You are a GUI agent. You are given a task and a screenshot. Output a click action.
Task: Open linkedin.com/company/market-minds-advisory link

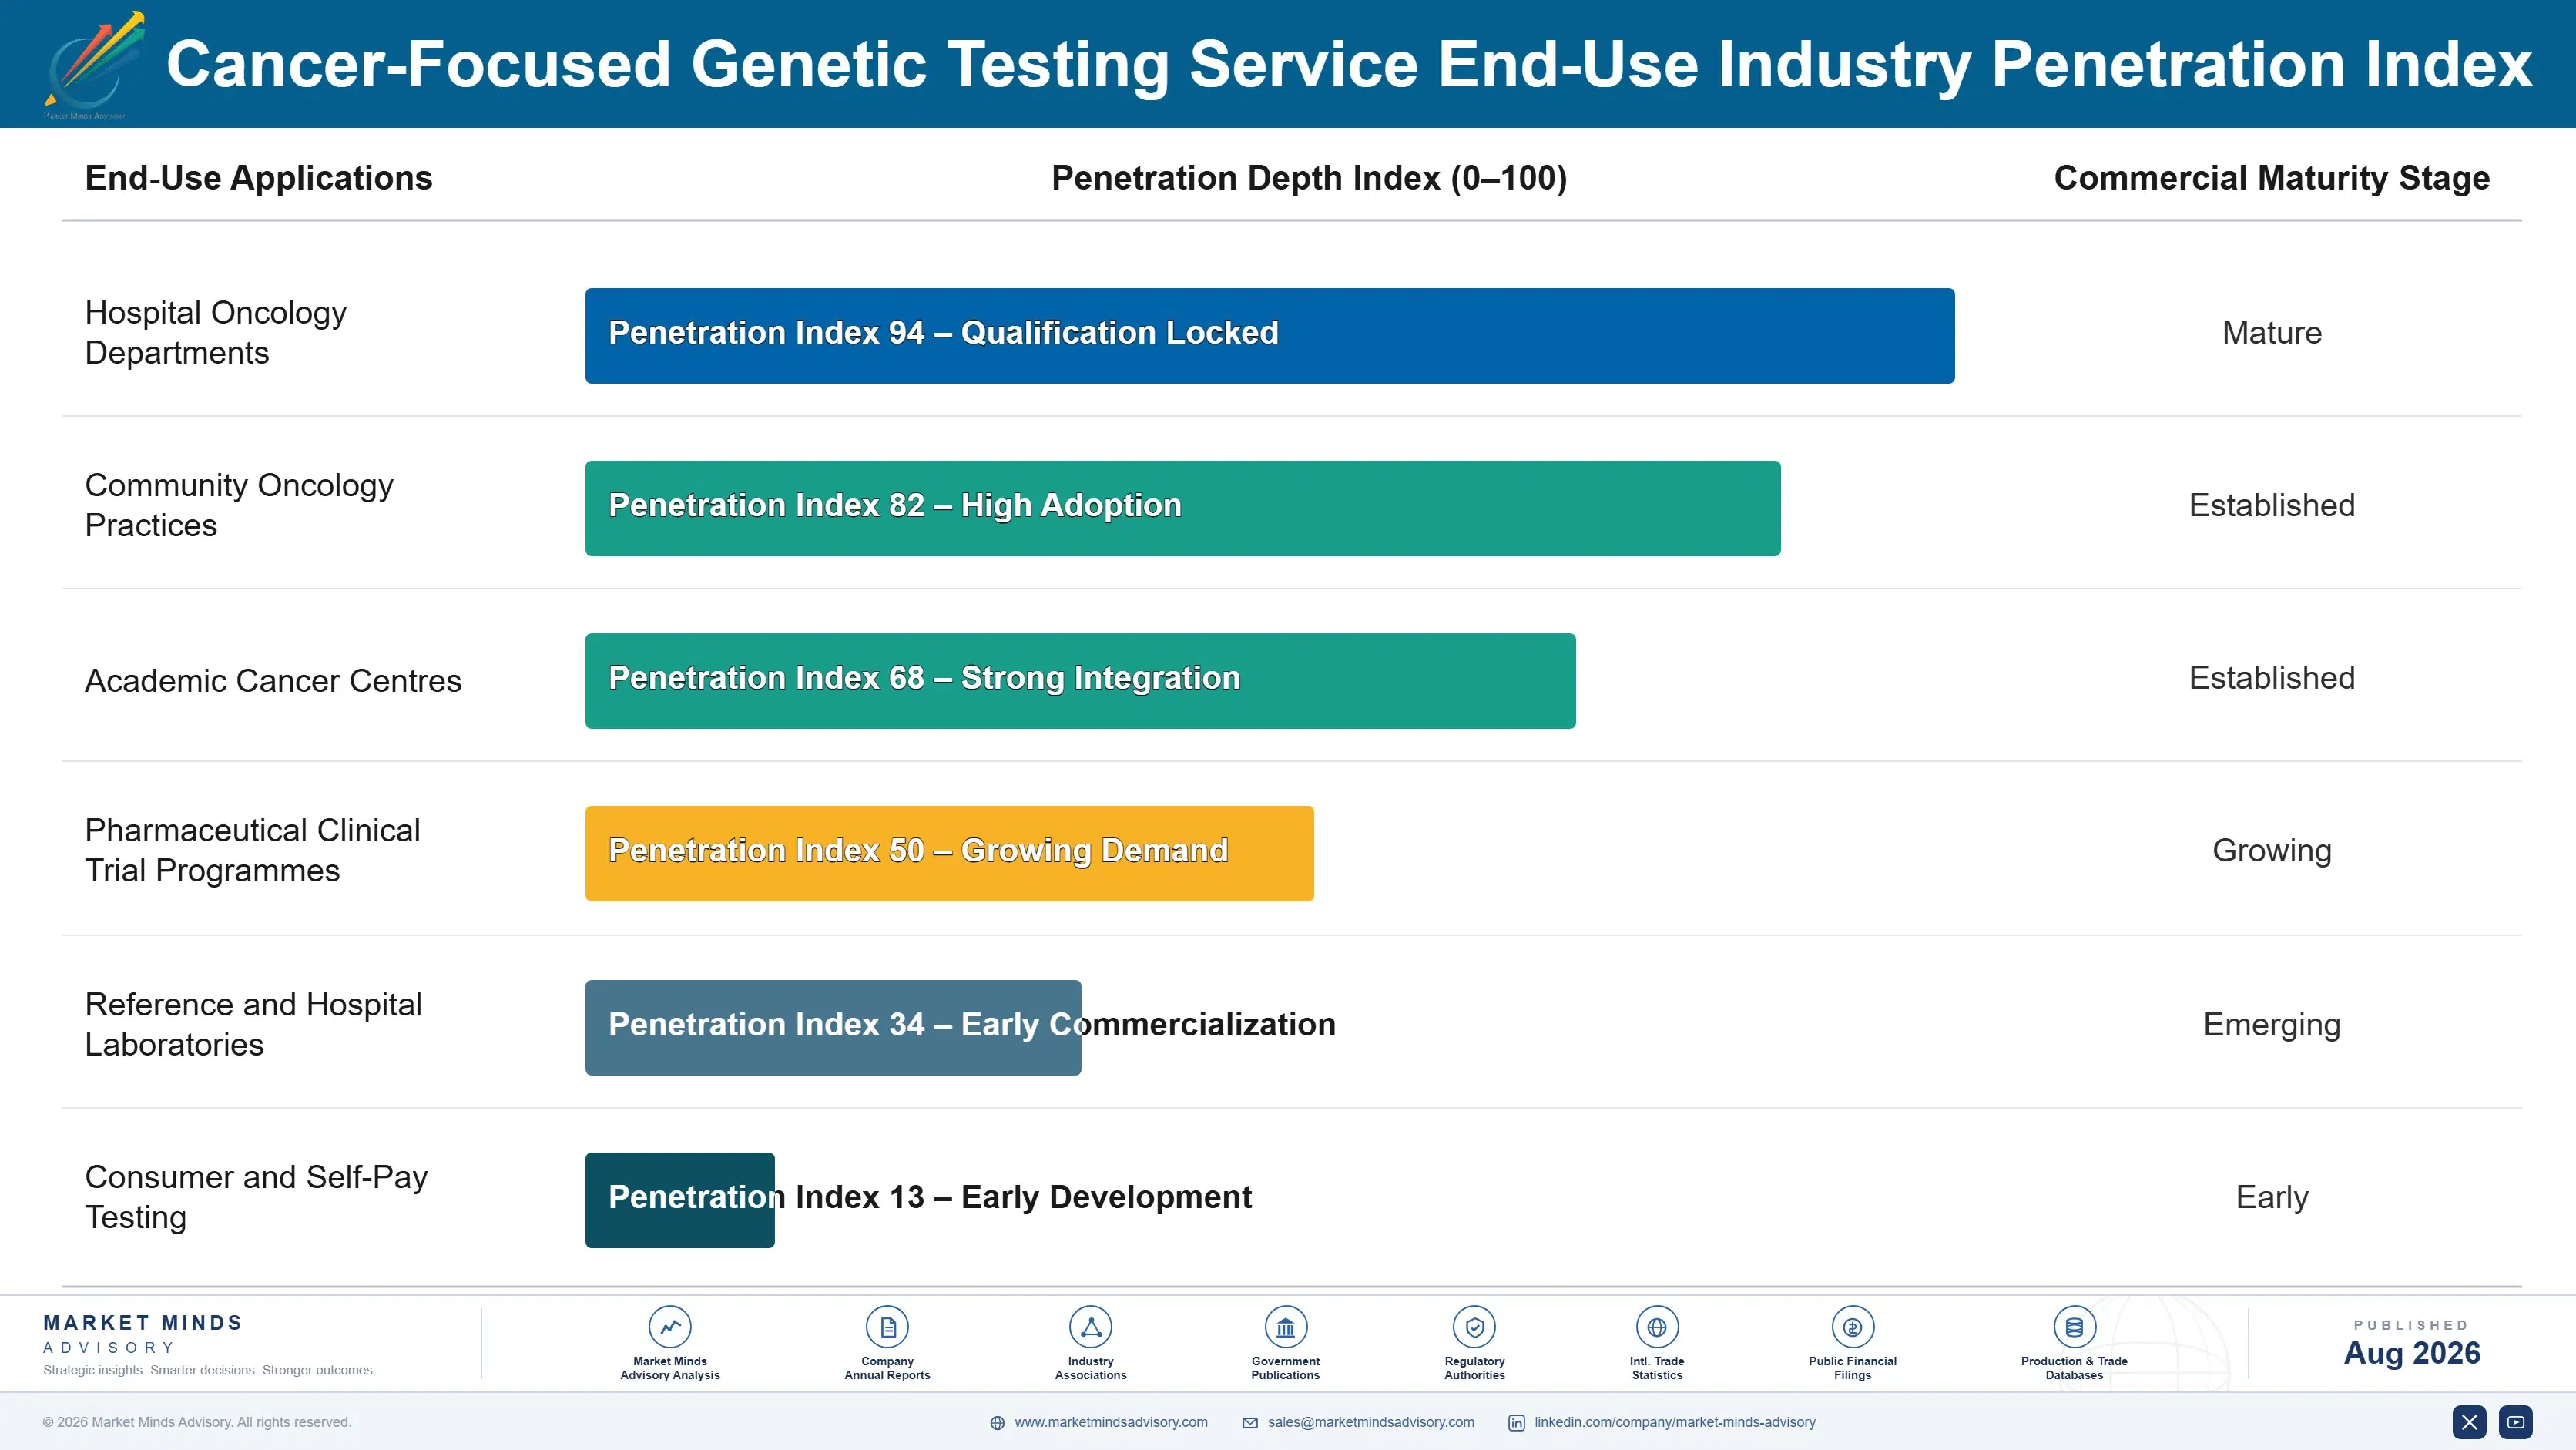click(x=1675, y=1422)
